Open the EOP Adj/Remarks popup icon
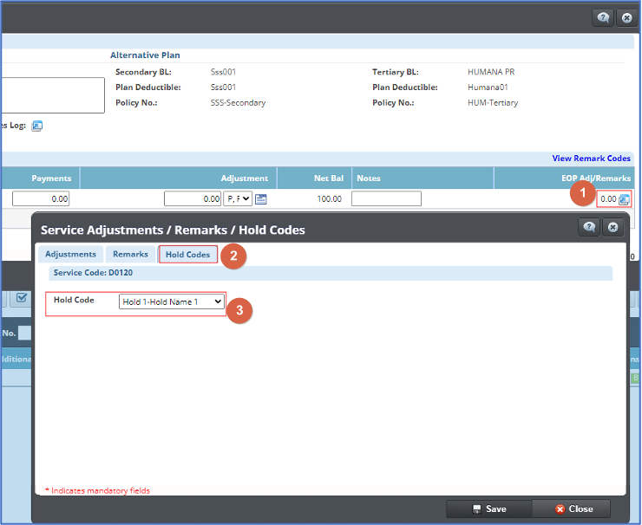The width and height of the screenshot is (642, 525). coord(624,199)
